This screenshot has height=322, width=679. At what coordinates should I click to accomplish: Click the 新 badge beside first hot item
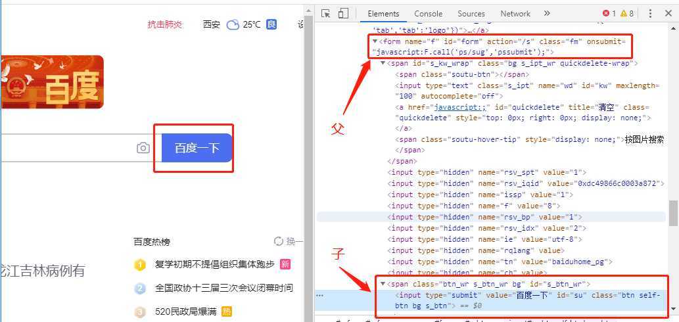(x=285, y=264)
